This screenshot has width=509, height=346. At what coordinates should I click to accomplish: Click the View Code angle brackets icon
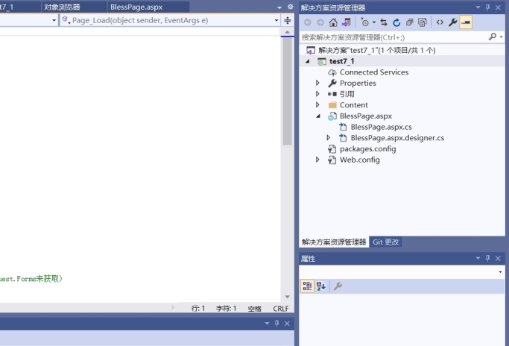tap(440, 22)
